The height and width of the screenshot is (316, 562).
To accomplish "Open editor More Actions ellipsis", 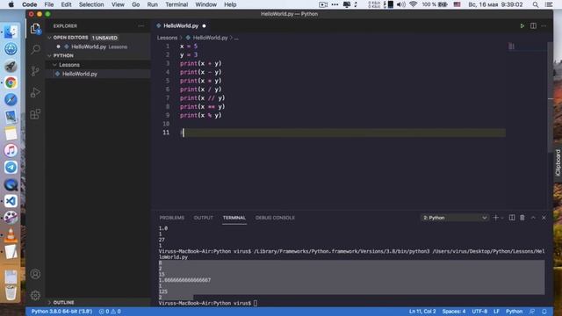I will tap(544, 25).
